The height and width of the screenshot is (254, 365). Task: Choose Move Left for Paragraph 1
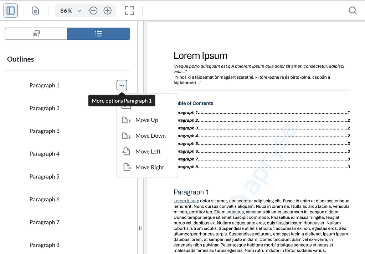tap(148, 151)
